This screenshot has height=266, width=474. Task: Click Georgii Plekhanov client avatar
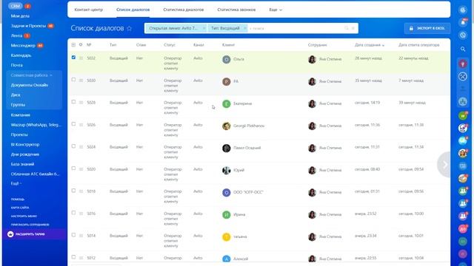tap(227, 126)
